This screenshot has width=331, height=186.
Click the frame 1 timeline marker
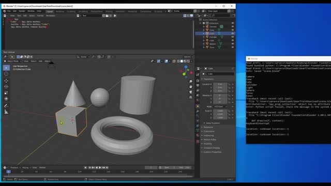(x=8, y=172)
